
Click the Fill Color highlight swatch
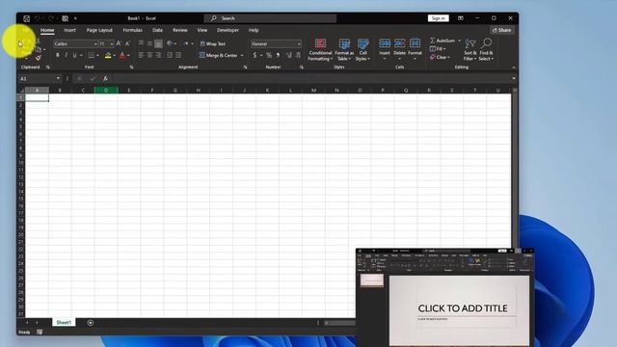click(108, 56)
